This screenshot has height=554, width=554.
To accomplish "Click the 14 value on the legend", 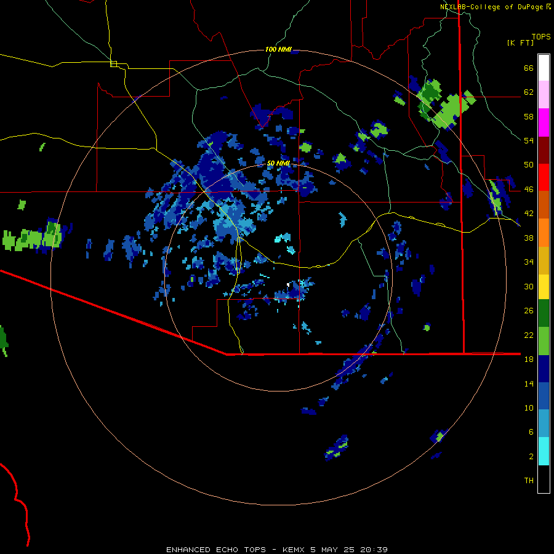I will click(x=529, y=383).
